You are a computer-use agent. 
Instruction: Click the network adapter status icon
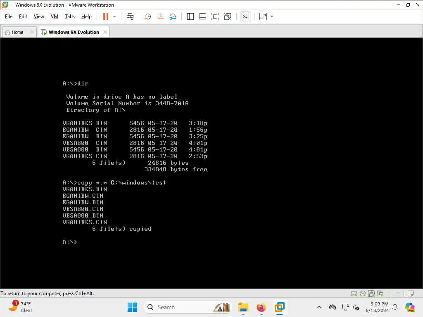coord(380,293)
